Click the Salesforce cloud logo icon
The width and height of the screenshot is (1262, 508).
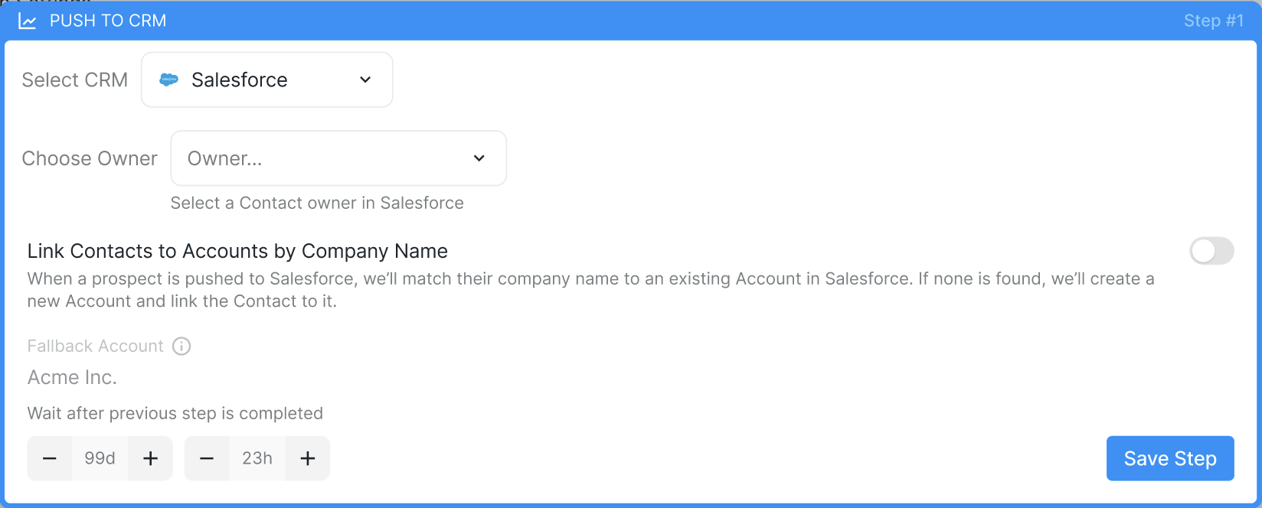[168, 80]
